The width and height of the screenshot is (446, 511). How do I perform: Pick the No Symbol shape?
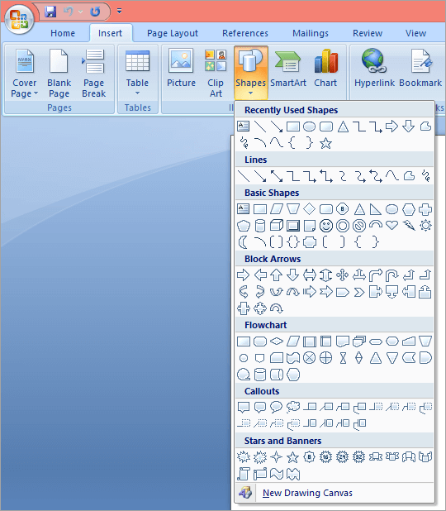359,226
